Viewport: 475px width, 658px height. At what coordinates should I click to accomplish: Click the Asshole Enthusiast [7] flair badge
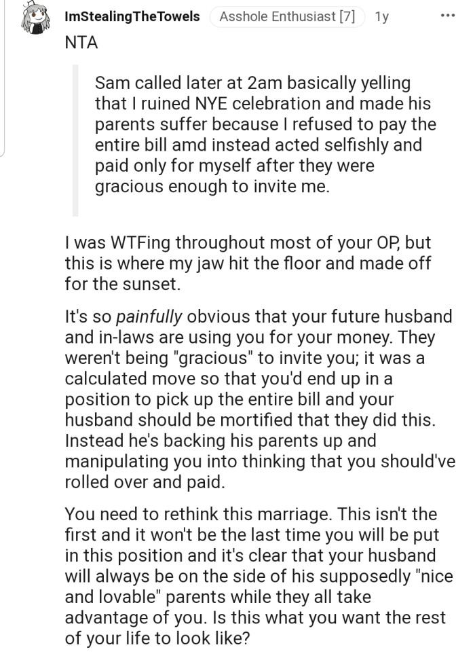point(286,16)
